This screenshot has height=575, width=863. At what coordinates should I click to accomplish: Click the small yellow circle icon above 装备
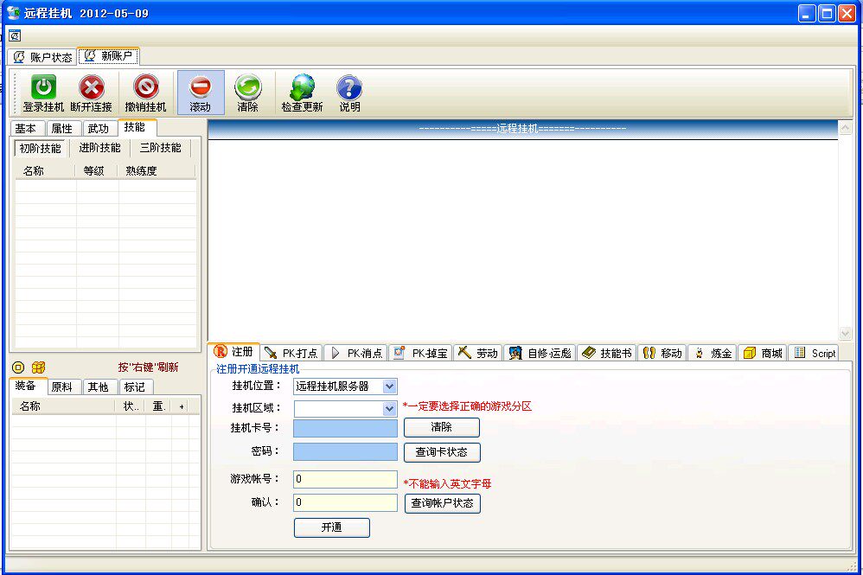coord(18,367)
